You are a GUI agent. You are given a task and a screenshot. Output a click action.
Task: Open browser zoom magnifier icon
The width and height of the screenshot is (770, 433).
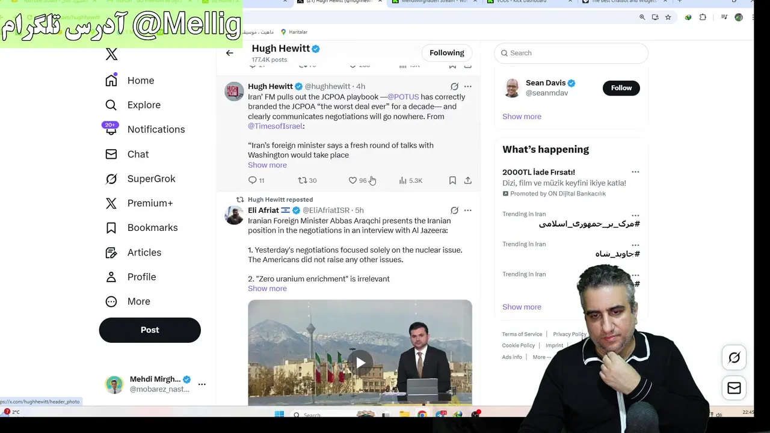pyautogui.click(x=642, y=17)
